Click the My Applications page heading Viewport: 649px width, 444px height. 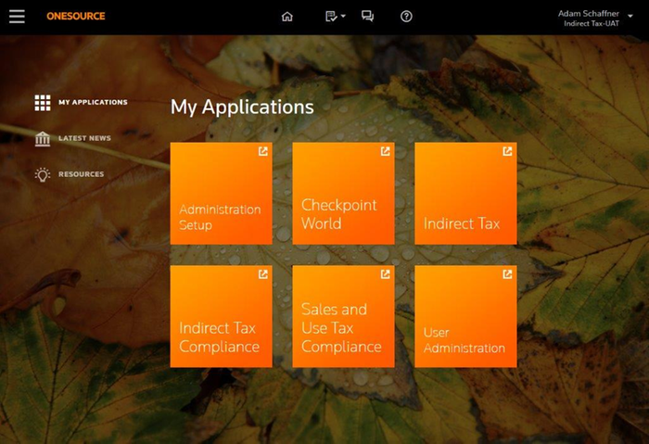pyautogui.click(x=242, y=108)
